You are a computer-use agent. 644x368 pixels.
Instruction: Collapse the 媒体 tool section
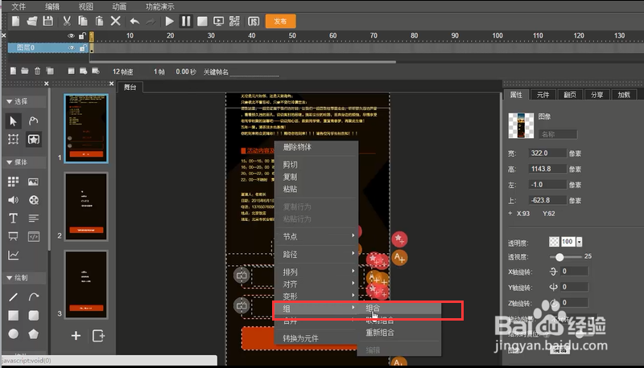tap(9, 162)
